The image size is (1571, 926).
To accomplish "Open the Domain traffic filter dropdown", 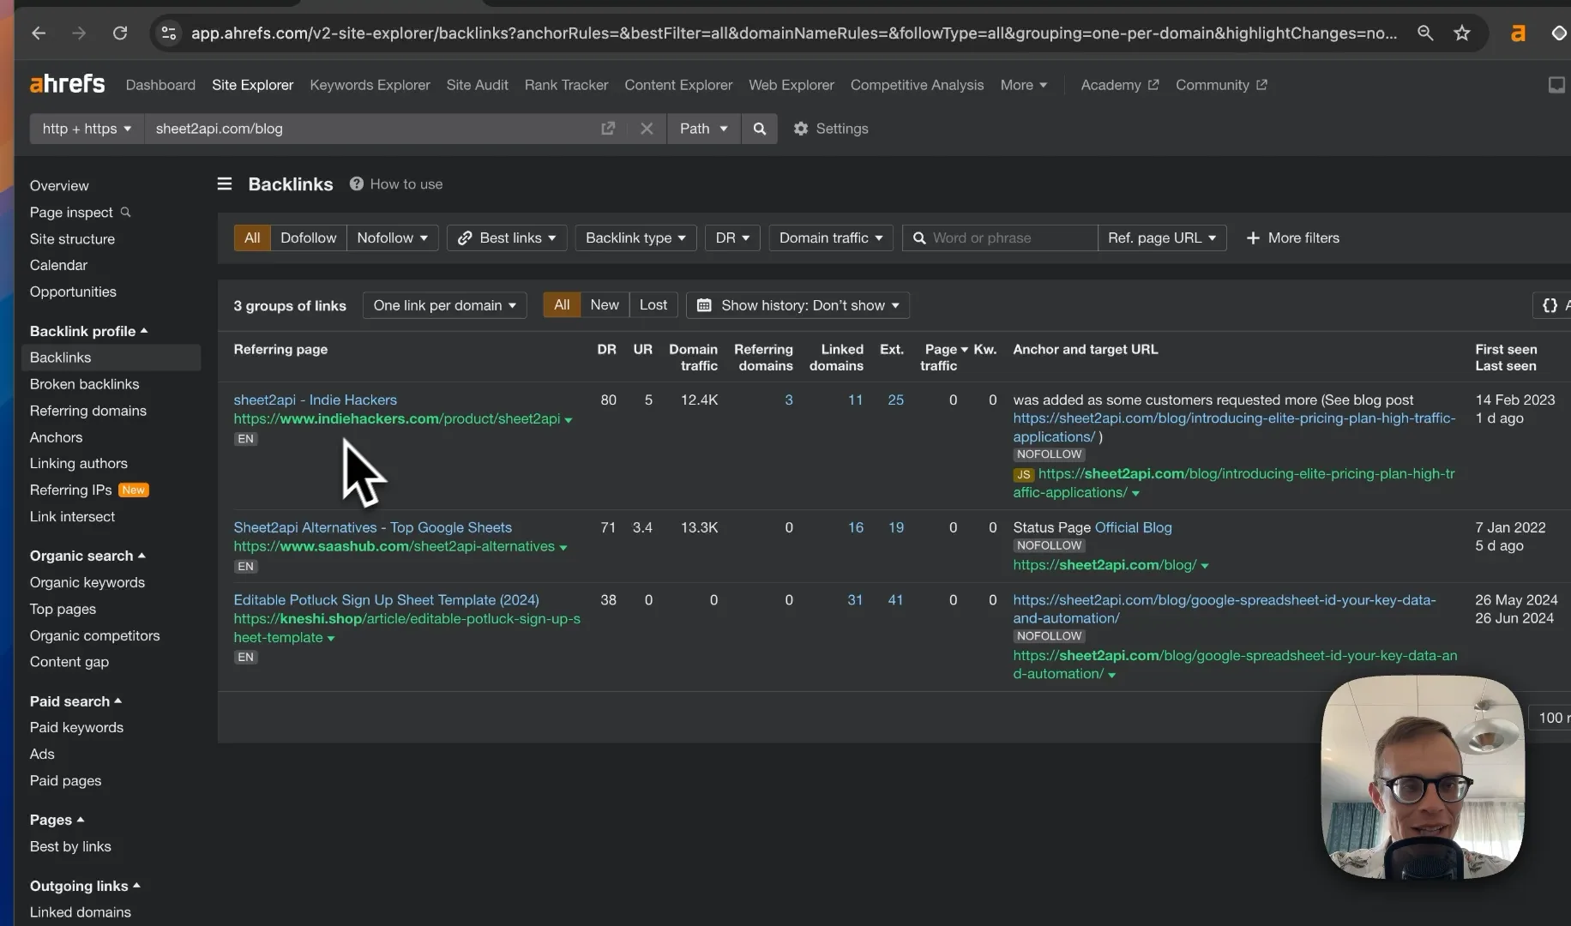I will (831, 238).
